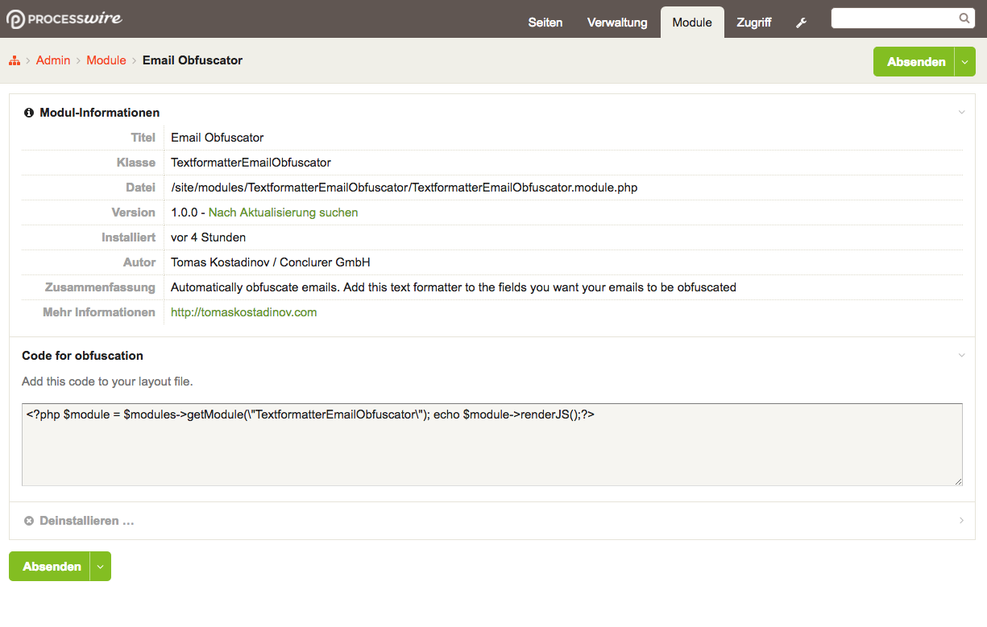Open the top Absenden dropdown arrow
The image size is (987, 627).
(x=965, y=62)
